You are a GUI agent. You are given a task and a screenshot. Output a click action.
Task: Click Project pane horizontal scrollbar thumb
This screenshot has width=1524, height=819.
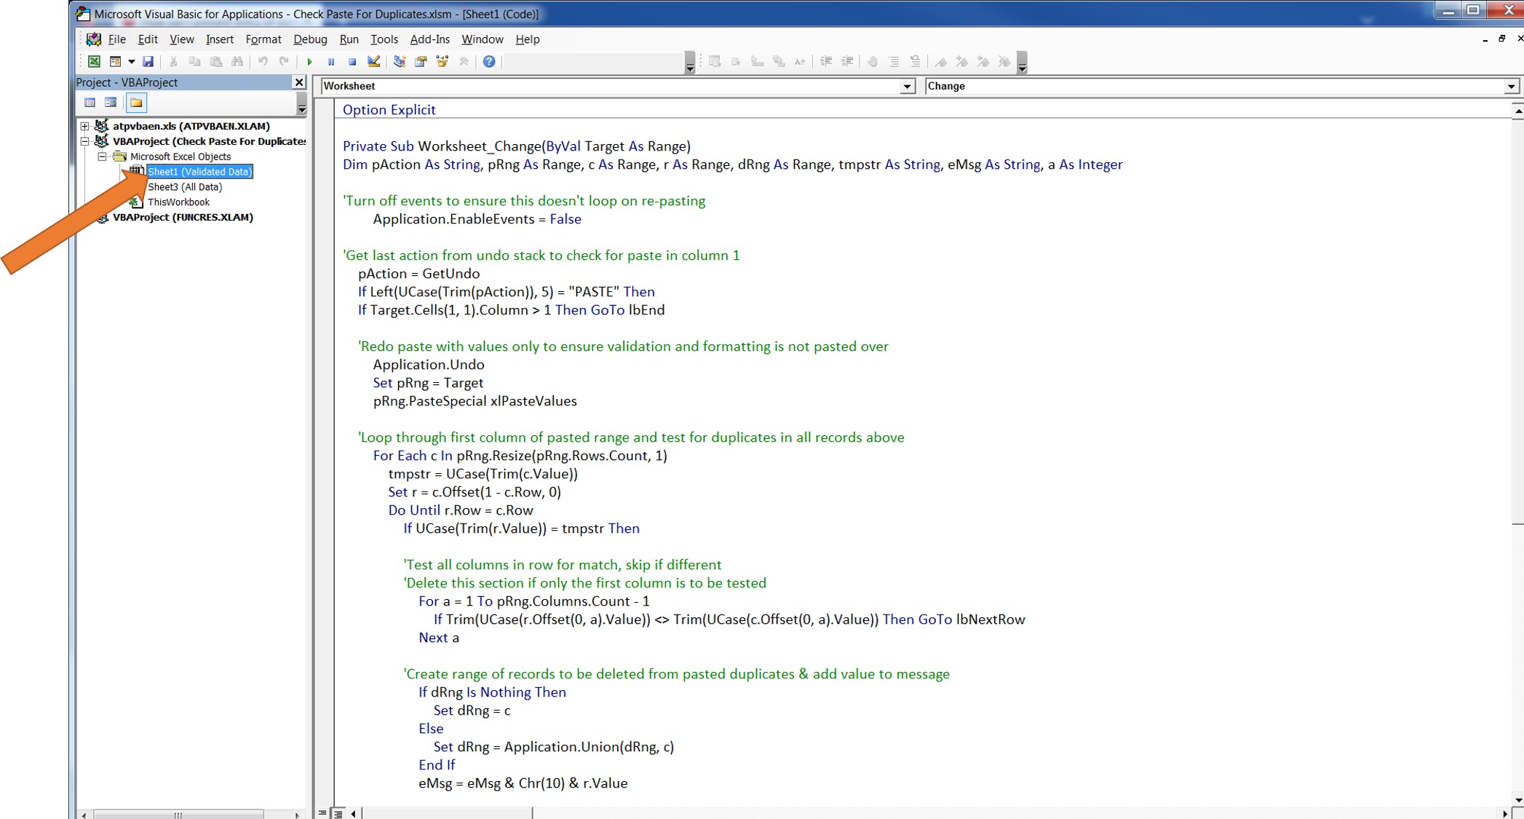(x=178, y=815)
